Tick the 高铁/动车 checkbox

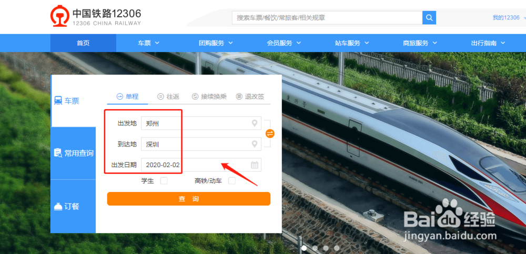tap(232, 181)
